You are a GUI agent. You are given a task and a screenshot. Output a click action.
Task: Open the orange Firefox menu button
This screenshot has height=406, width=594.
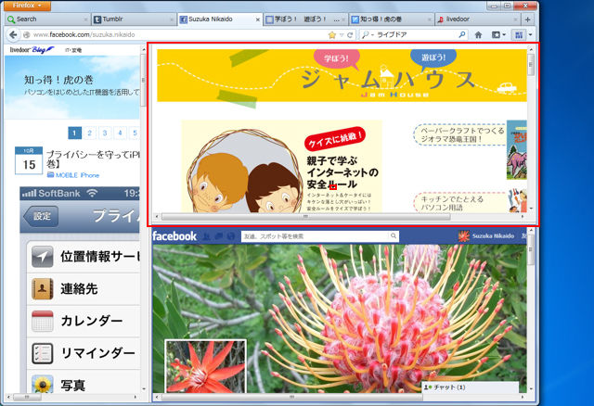(27, 6)
